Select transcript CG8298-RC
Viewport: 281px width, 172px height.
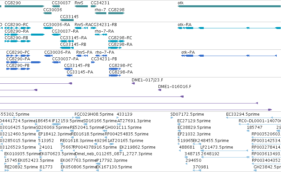coord(120,38)
